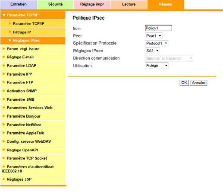Image resolution: width=223 pixels, height=195 pixels.
Task: Confirm with the OK button
Action: [x=184, y=83]
